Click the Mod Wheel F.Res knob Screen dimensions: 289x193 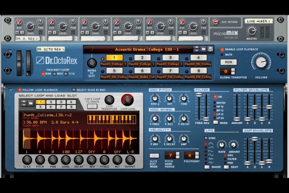click(169, 118)
